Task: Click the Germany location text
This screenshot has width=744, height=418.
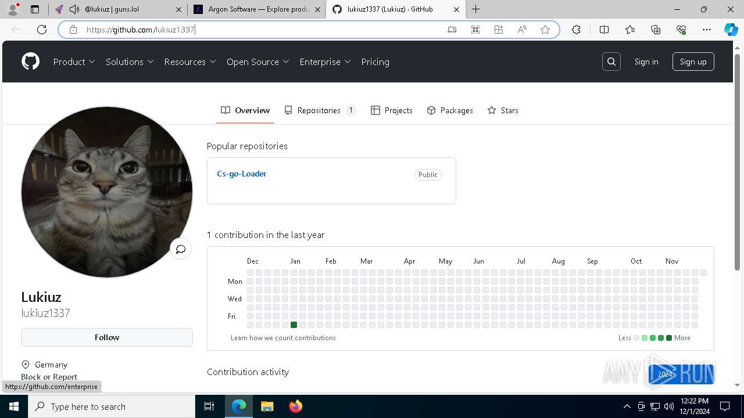Action: [51, 365]
